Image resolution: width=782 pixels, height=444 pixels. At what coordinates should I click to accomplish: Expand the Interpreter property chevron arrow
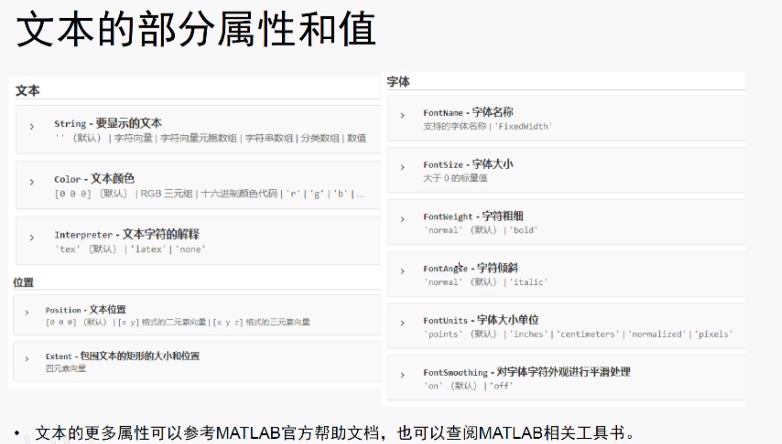click(x=32, y=237)
